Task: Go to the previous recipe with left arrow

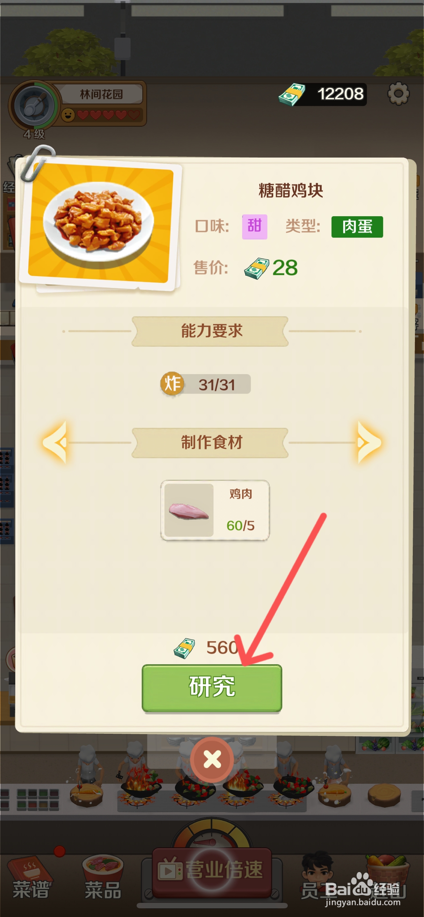Action: pos(55,442)
